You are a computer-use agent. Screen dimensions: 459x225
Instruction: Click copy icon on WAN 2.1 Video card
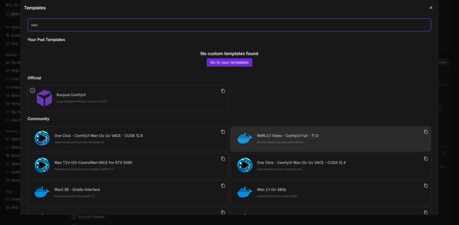coord(426,132)
